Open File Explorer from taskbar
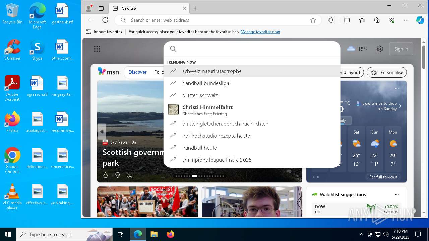This screenshot has width=429, height=241. pos(154,234)
